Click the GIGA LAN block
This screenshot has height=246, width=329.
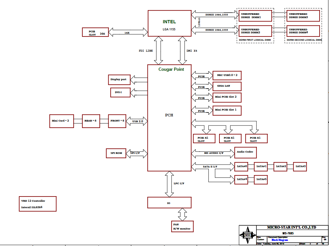tap(227, 86)
